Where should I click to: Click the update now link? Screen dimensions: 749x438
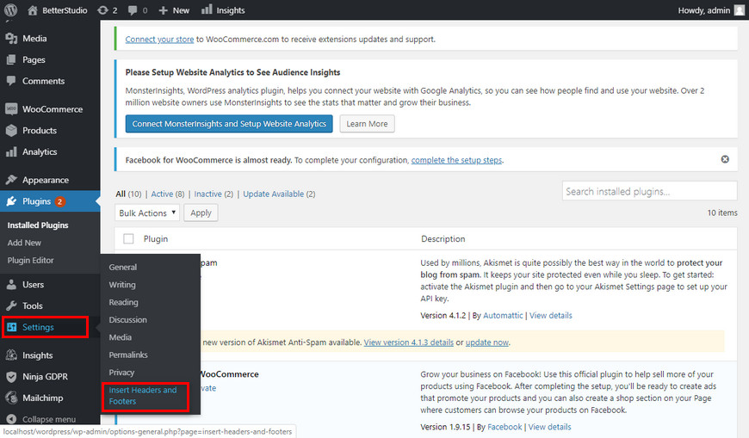[x=486, y=342]
